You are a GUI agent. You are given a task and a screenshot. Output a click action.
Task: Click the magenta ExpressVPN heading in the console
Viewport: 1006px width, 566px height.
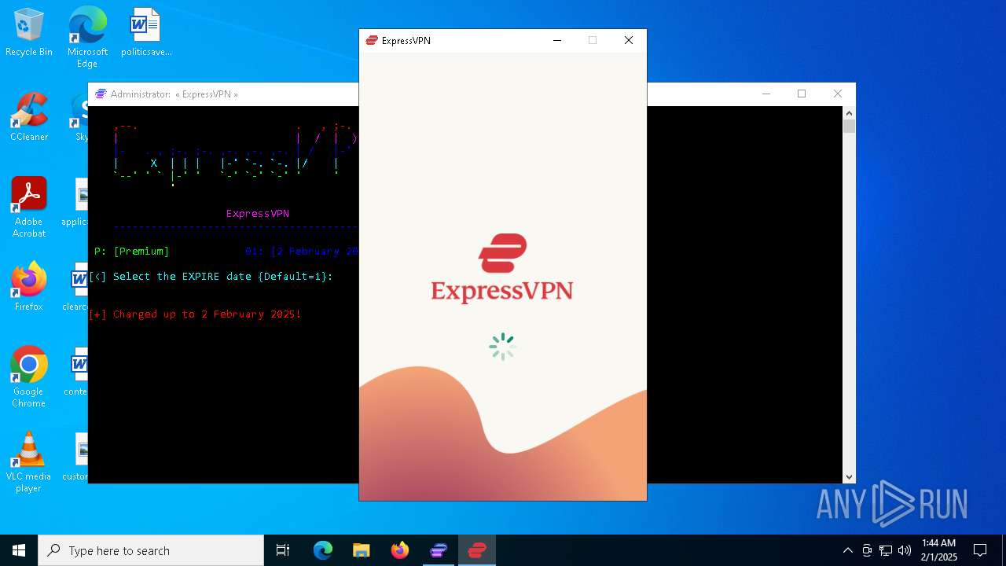pos(258,214)
